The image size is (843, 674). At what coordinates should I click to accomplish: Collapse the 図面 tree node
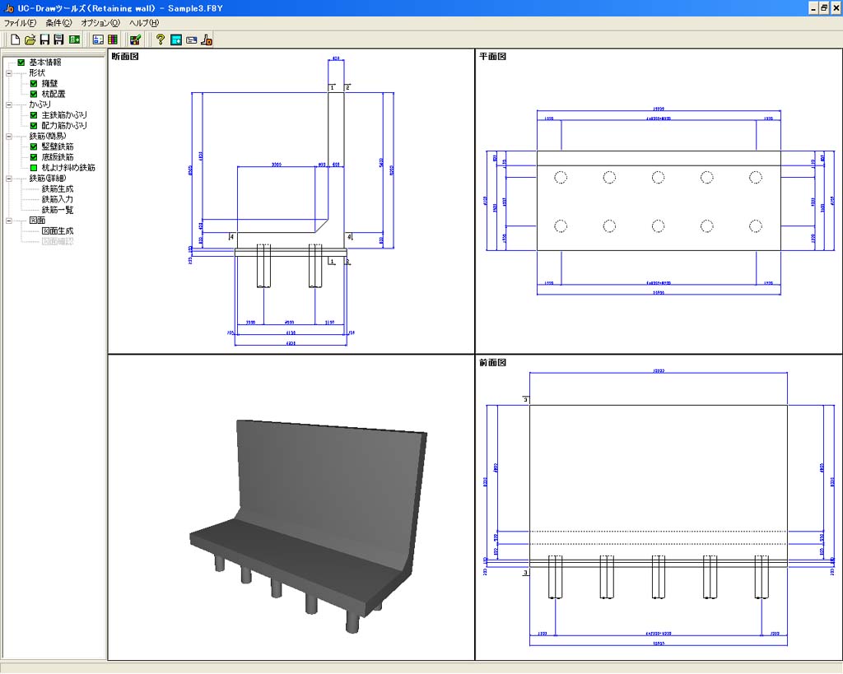(x=9, y=221)
